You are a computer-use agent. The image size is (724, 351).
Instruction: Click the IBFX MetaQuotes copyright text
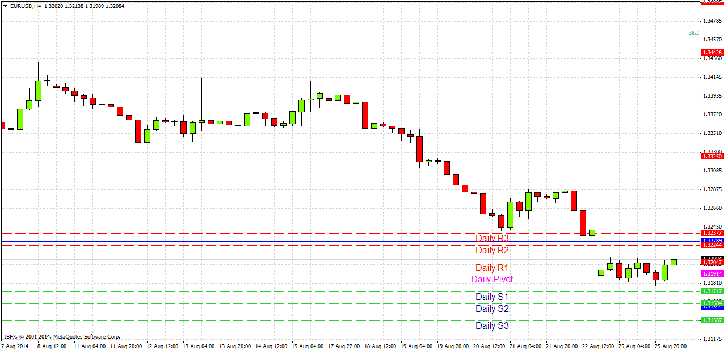62,336
